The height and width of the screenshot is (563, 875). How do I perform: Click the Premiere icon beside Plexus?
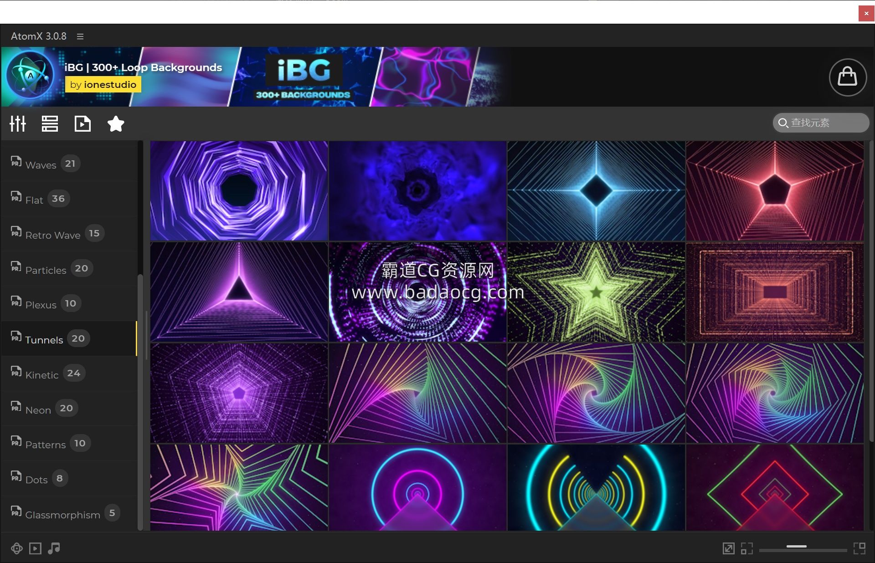coord(16,301)
